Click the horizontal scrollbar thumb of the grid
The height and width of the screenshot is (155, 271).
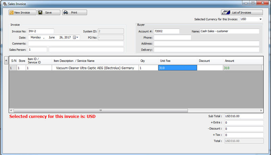[x=101, y=110]
